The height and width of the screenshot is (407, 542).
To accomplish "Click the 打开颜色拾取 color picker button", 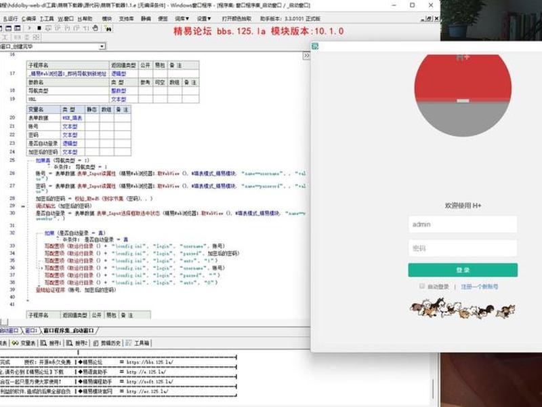I will tap(236, 18).
